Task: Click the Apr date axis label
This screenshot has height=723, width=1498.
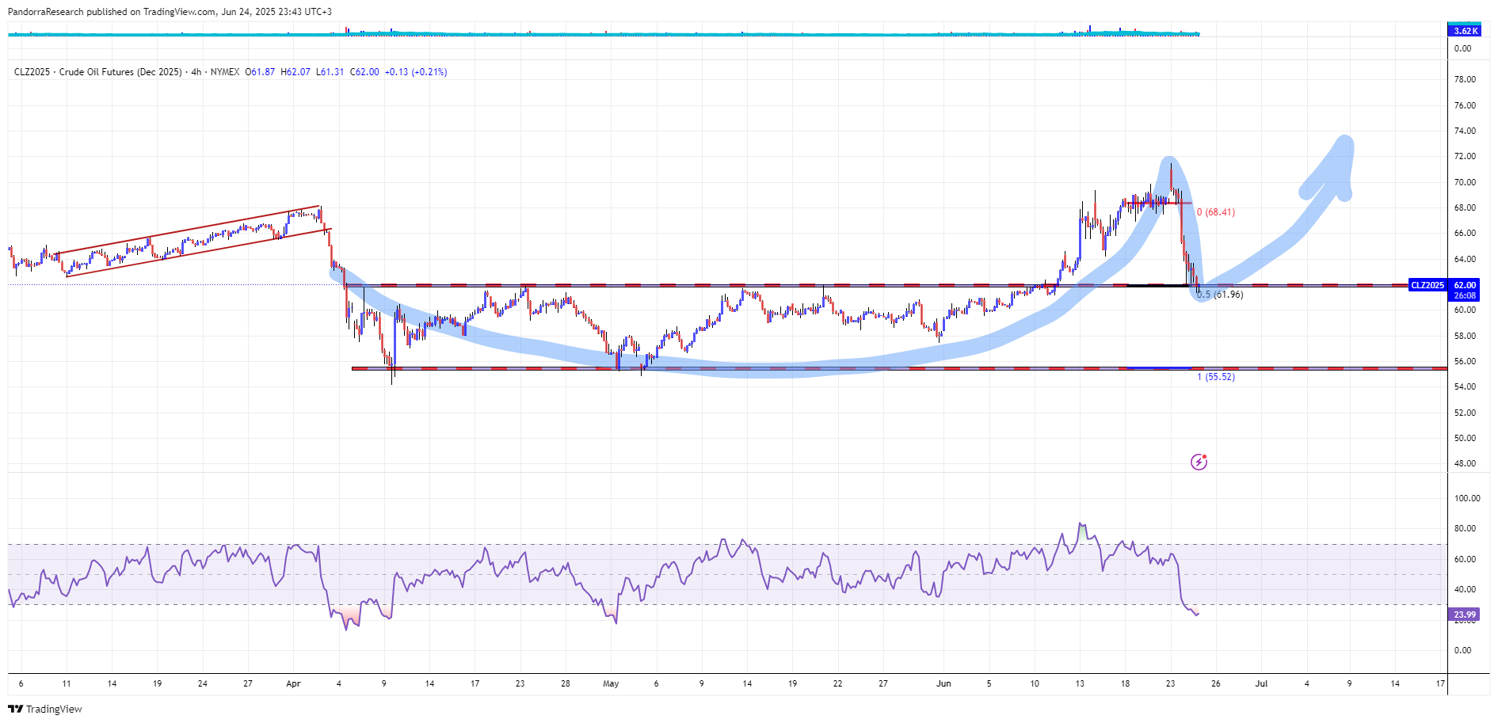Action: [293, 683]
